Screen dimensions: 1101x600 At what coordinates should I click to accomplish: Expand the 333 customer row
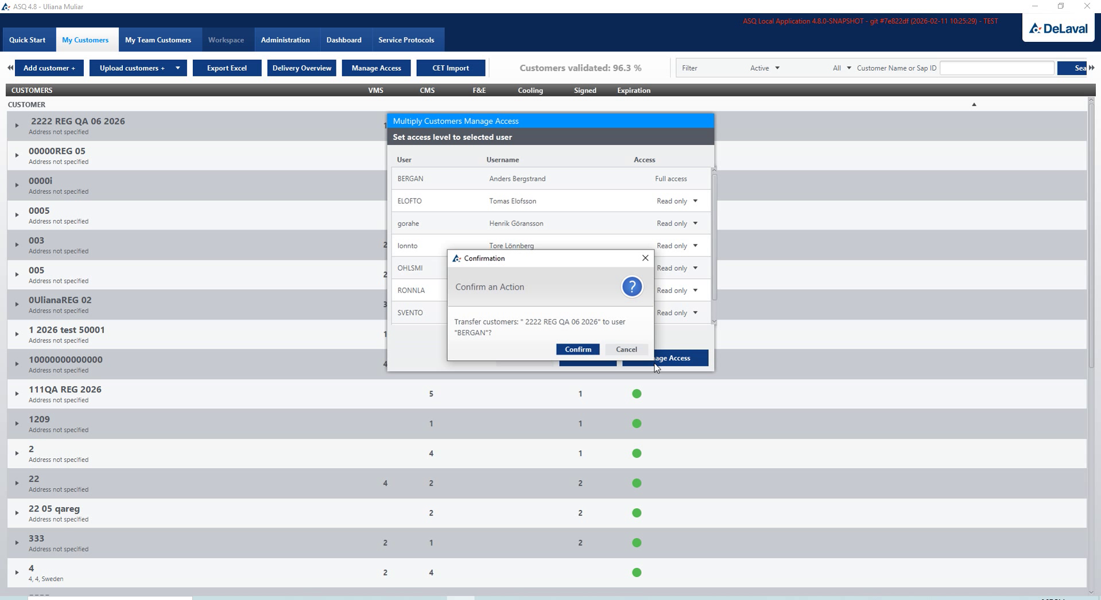click(17, 543)
